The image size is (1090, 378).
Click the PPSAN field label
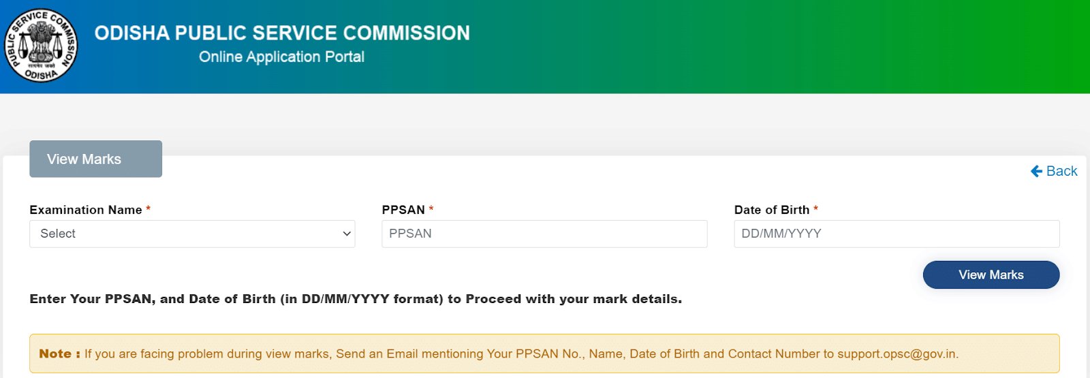click(x=403, y=210)
